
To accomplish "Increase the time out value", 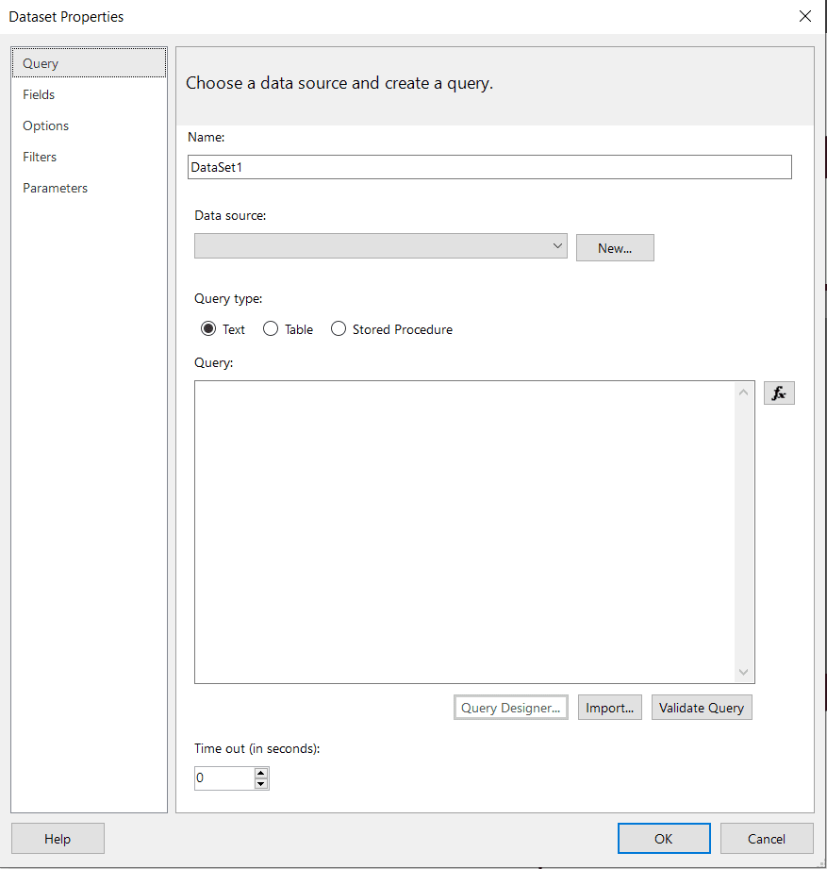I will point(261,773).
